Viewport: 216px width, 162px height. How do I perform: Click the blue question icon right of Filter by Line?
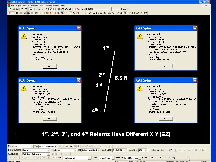click(170, 150)
